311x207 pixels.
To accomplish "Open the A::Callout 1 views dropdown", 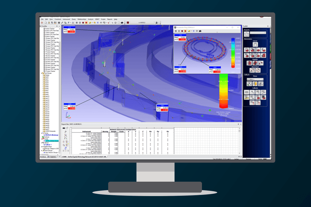I will (256, 80).
